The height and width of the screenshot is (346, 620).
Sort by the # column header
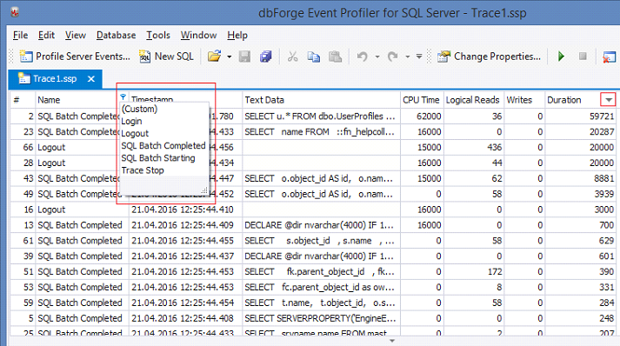point(23,100)
